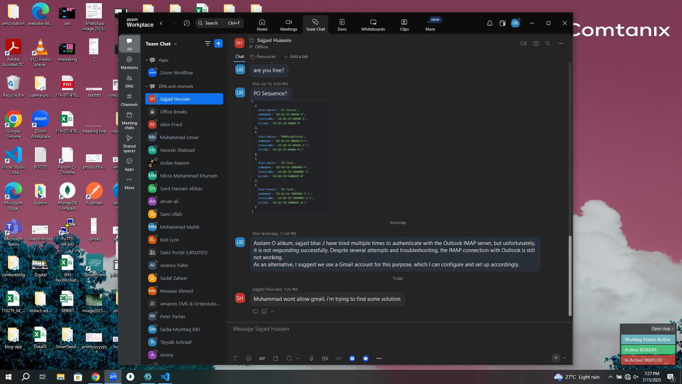Open Meeting chats in the sidebar
The image size is (682, 384).
coord(129,121)
